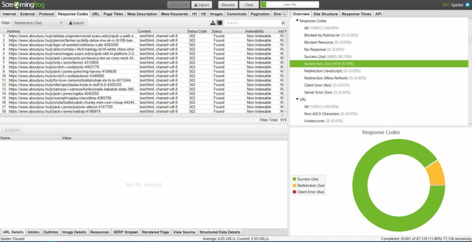The width and height of the screenshot is (472, 242).
Task: Clear the crawl data
Action: (249, 5)
